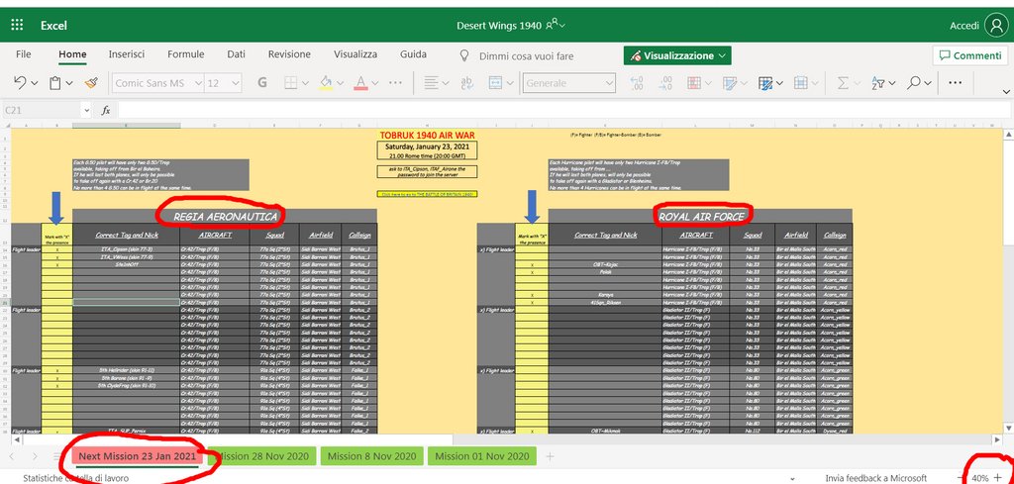Open the Guida tab
The height and width of the screenshot is (484, 1014).
click(413, 54)
